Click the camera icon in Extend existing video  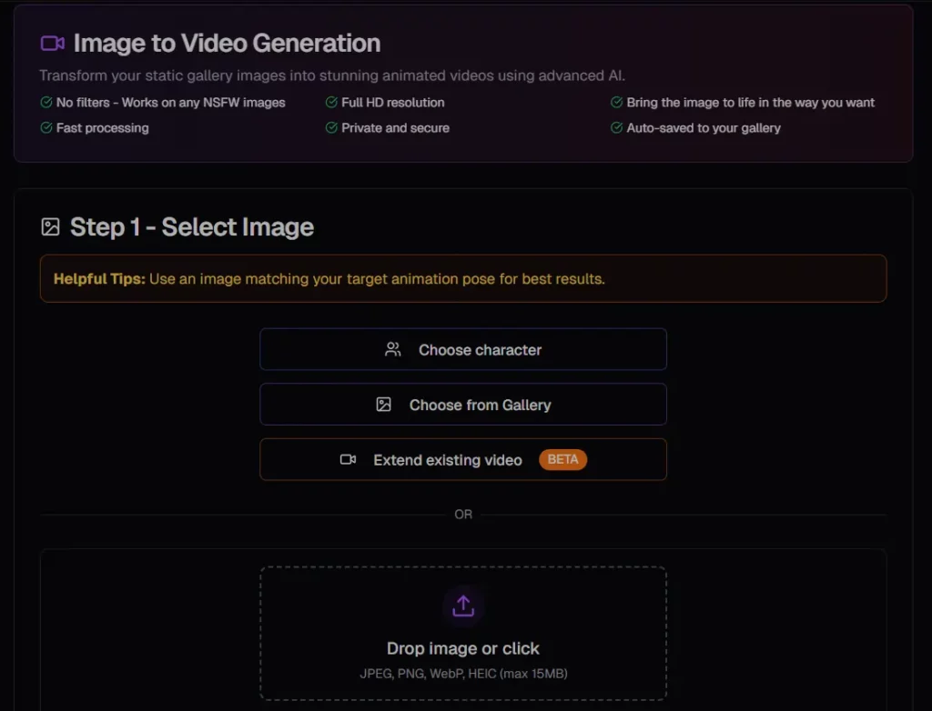click(348, 459)
